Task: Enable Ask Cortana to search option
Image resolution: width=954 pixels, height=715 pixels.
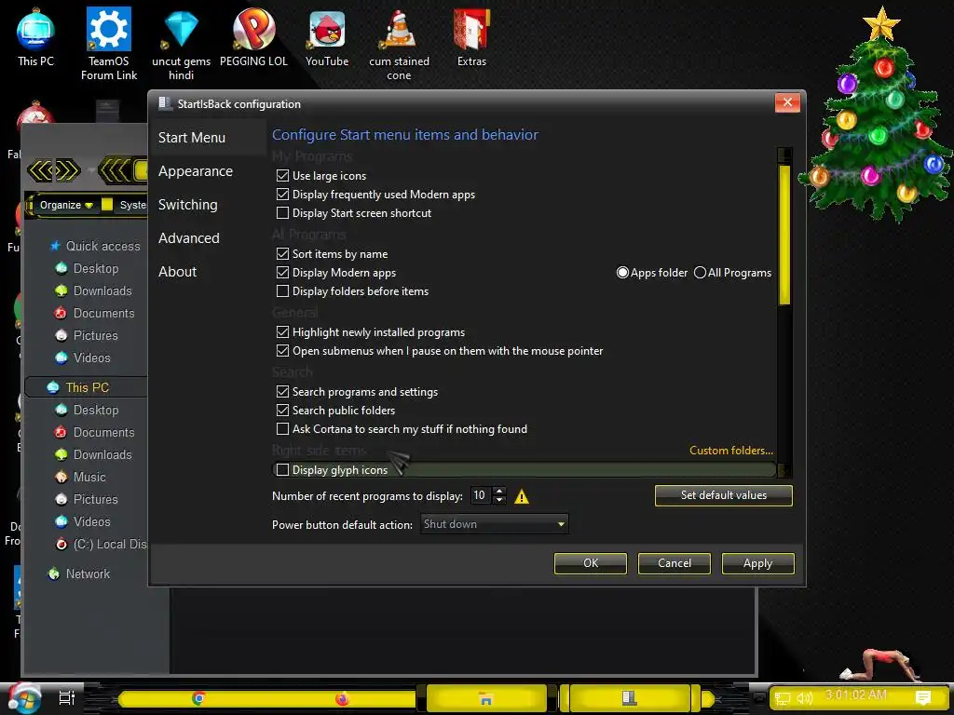Action: pos(282,429)
